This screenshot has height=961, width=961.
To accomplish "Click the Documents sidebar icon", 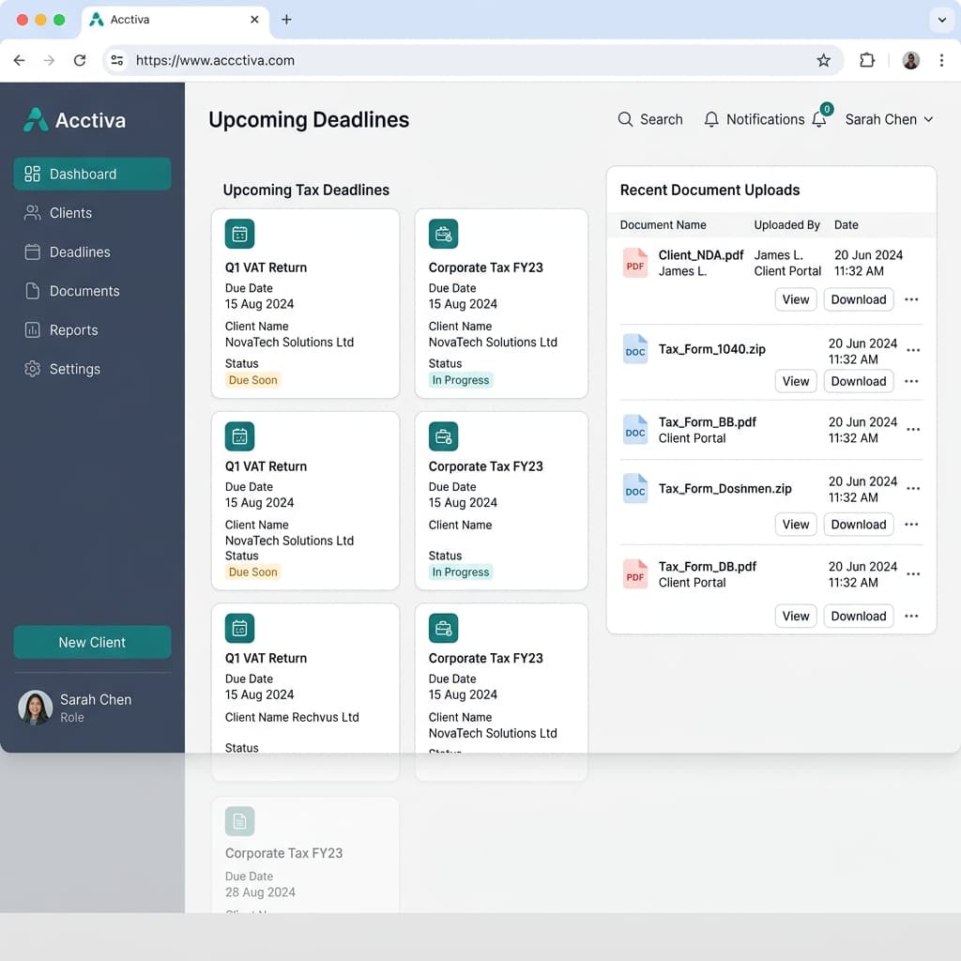I will pos(31,291).
